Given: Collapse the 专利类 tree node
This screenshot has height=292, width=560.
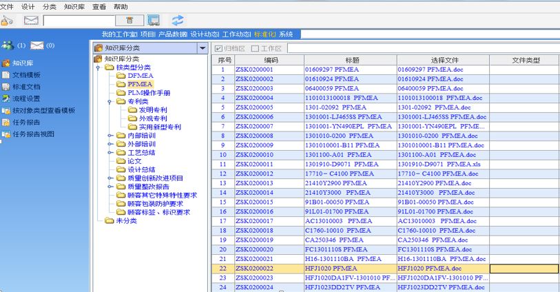Looking at the screenshot, I should click(x=110, y=101).
